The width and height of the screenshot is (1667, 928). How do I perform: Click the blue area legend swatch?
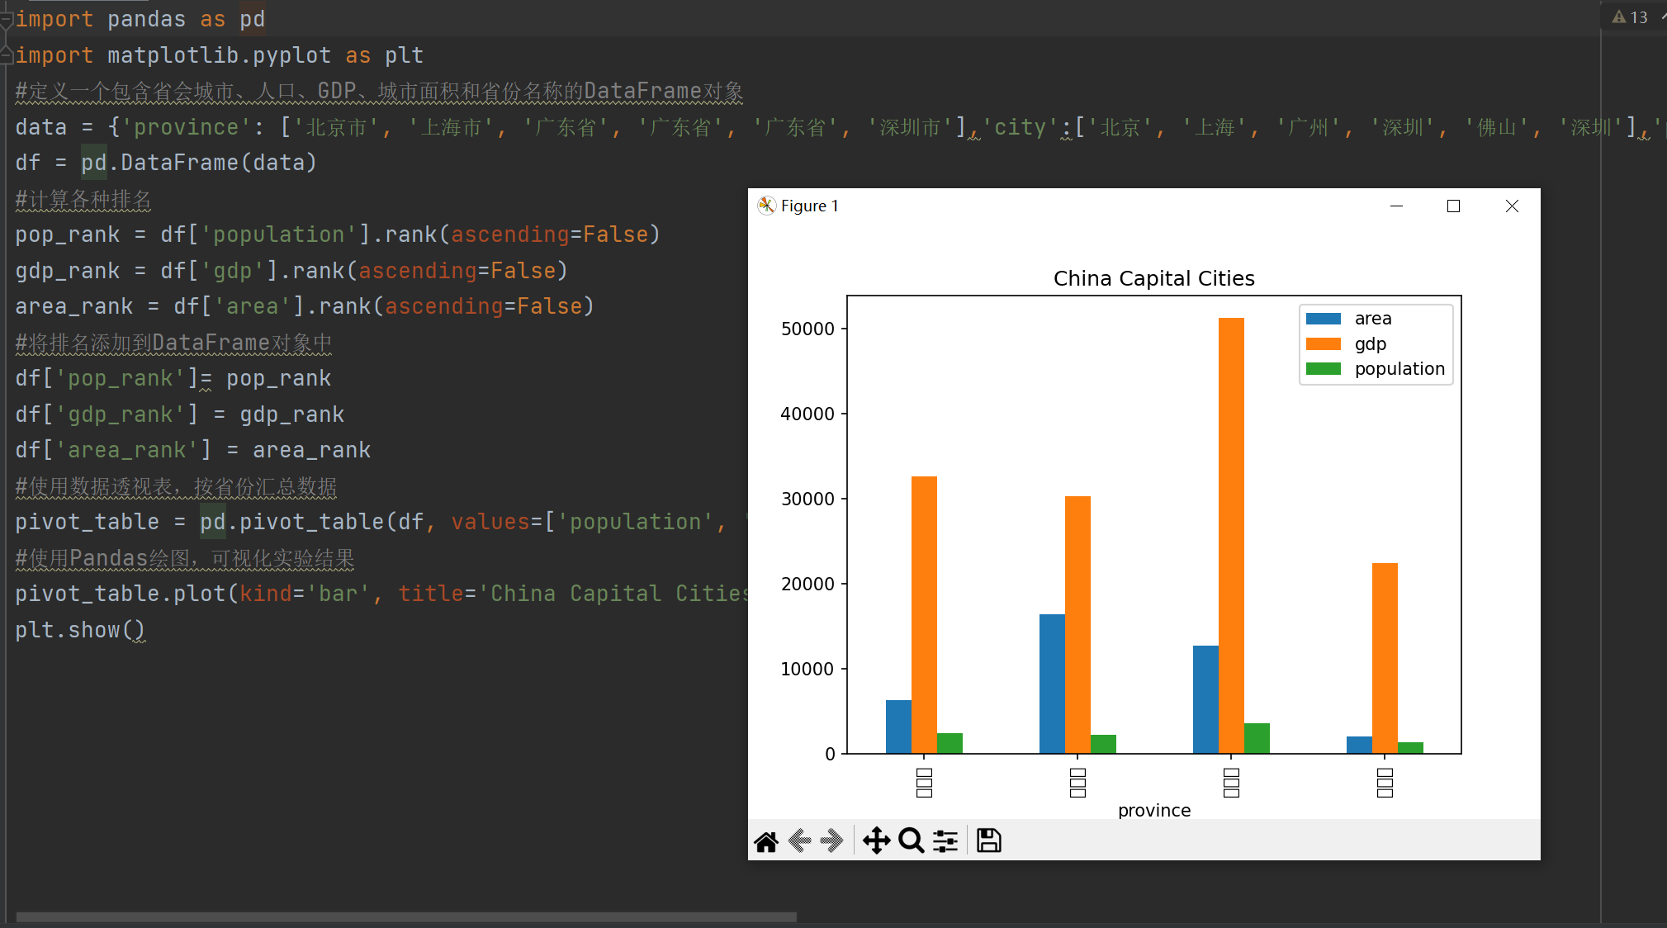pos(1323,319)
